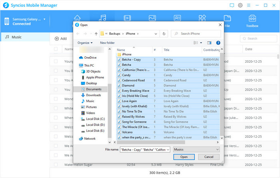Check the box for the You song row
280x178 pixels.
point(56,90)
